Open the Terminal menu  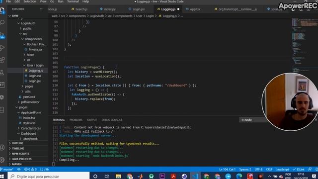[x=73, y=1]
